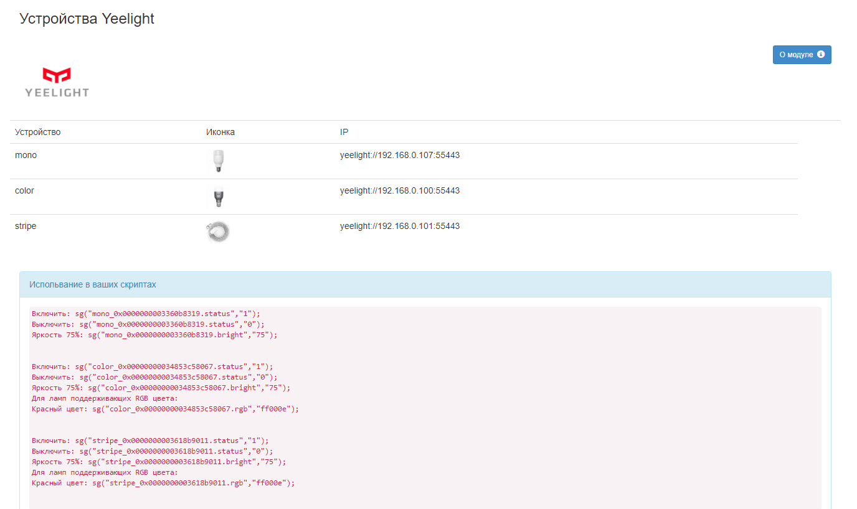Click IP yeelight://192.168.0.100:55443
The image size is (857, 509).
[400, 190]
